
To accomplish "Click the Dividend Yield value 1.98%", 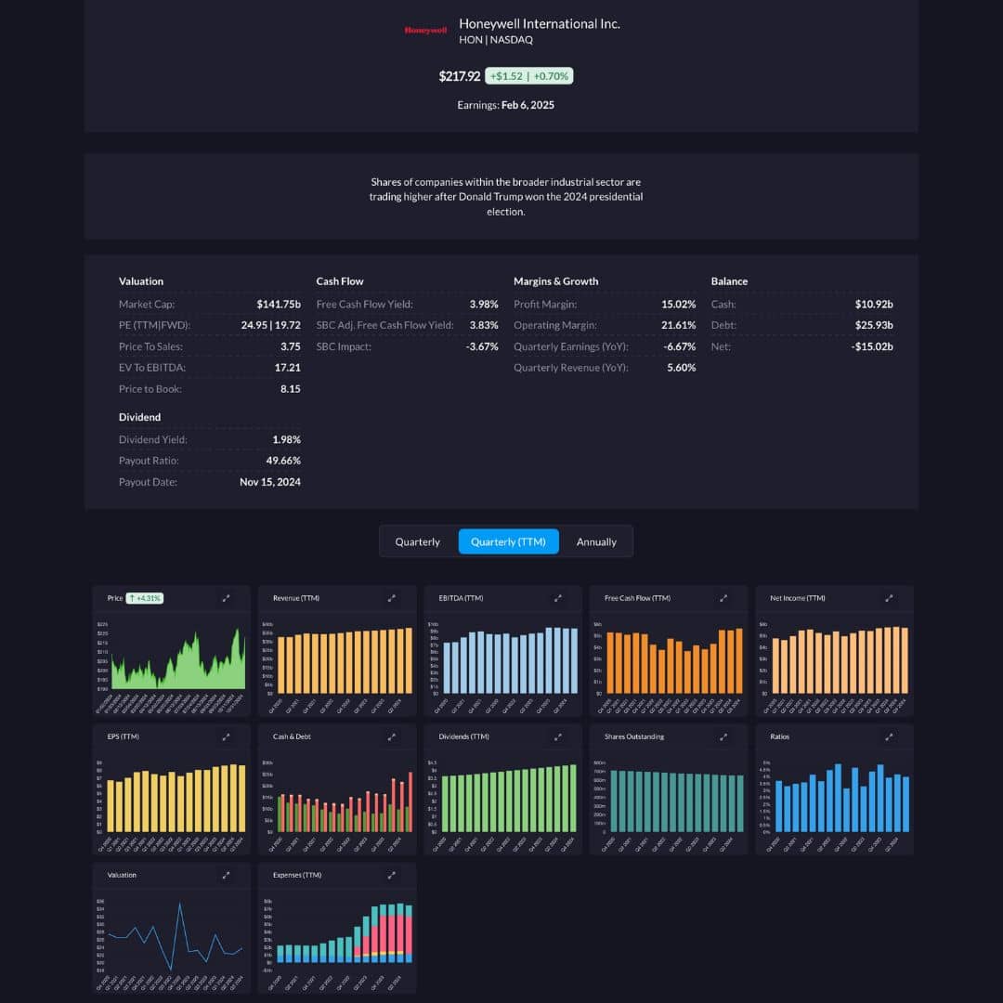I will (287, 439).
